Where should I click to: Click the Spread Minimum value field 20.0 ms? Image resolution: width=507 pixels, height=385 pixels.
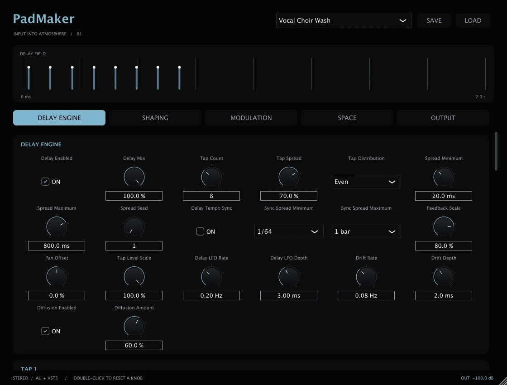[444, 196]
